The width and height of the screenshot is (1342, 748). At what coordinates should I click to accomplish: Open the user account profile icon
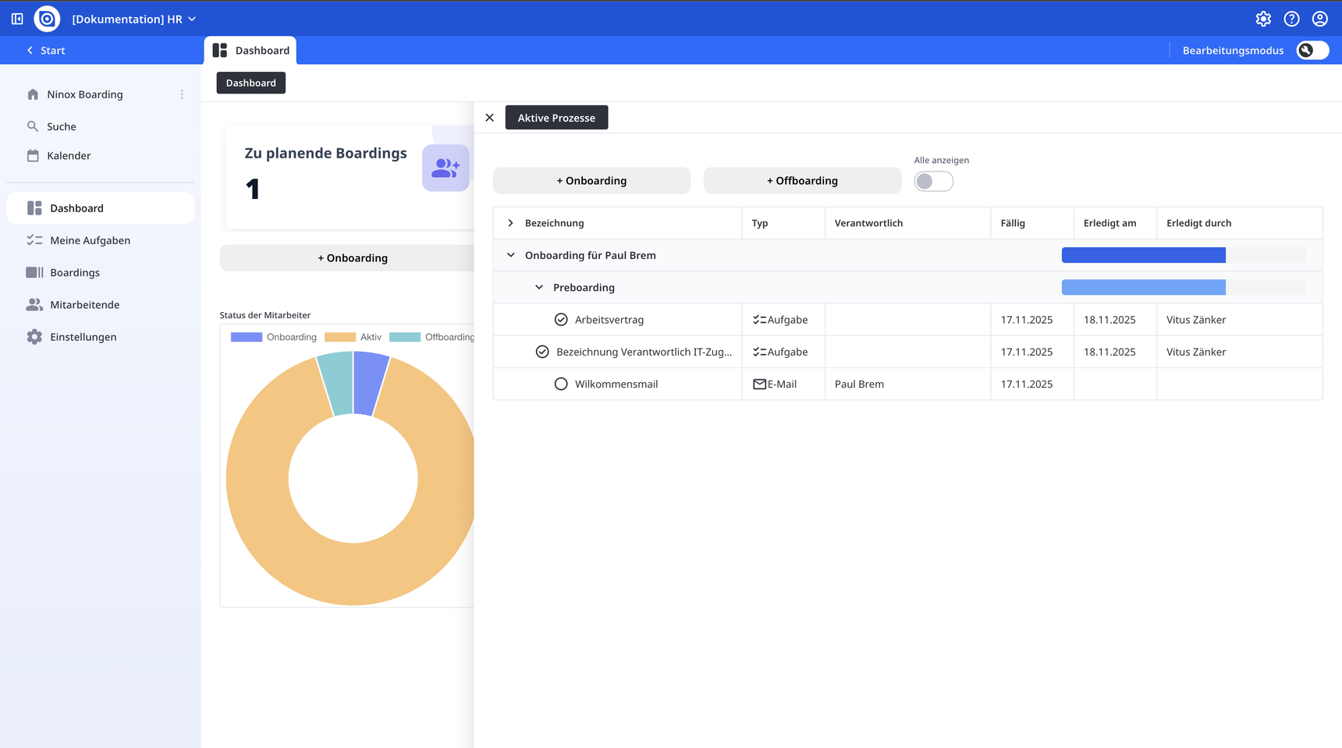pyautogui.click(x=1319, y=19)
